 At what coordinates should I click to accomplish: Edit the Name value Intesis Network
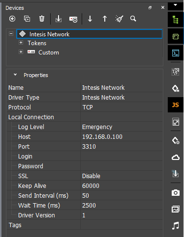click(122, 87)
